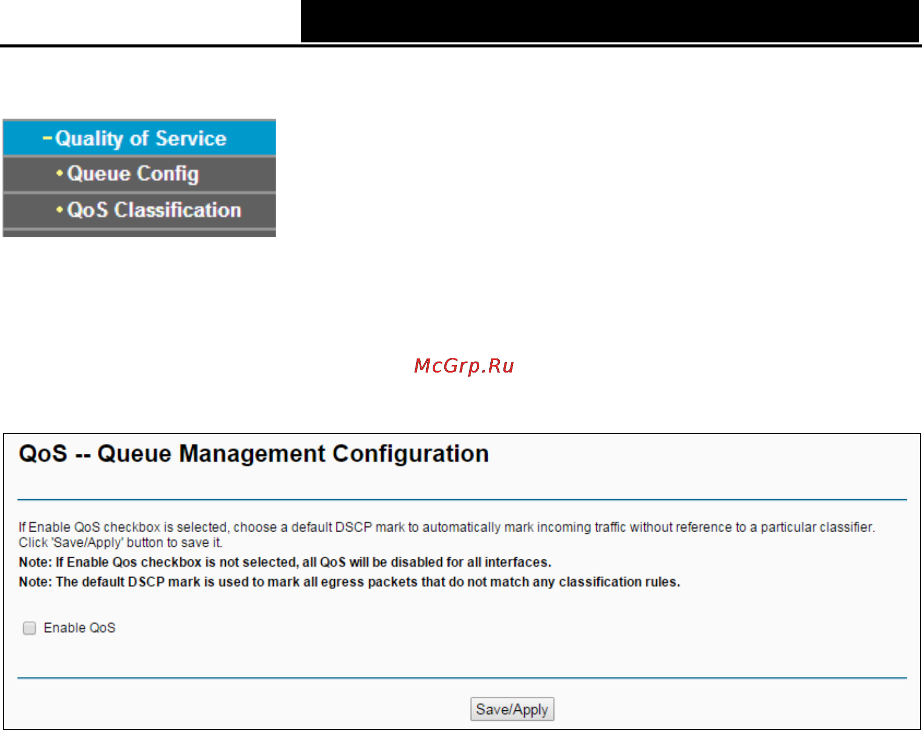The width and height of the screenshot is (922, 730).
Task: Click the Enable QoS label text
Action: click(80, 628)
